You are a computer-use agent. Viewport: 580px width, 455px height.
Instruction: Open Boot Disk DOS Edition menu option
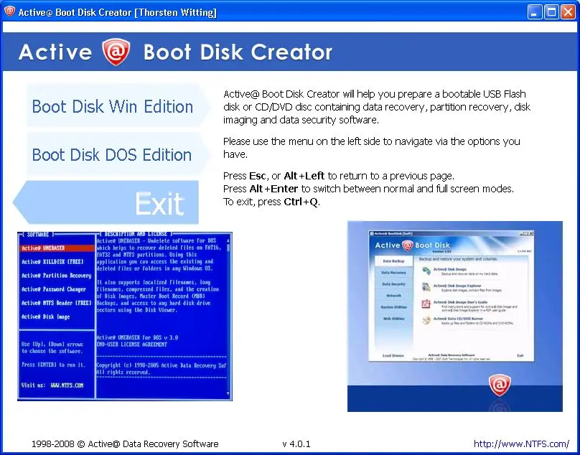pos(118,154)
